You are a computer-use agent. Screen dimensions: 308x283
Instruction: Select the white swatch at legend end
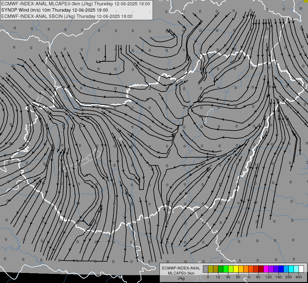coord(301,269)
